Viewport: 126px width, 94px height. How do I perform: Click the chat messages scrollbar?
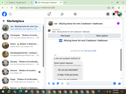click(121, 60)
